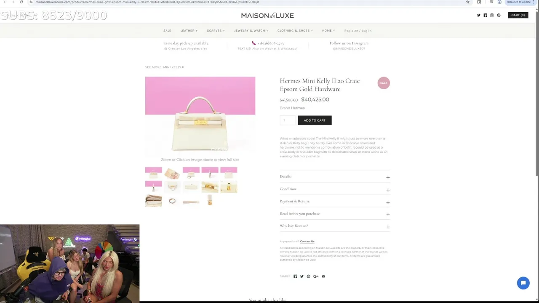Click the @MAISONDELUXE07 Instagram handle
Screen dimensions: 539x303
(x=349, y=49)
